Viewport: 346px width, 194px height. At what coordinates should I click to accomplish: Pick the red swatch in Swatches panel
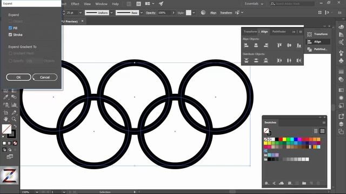coord(281,139)
